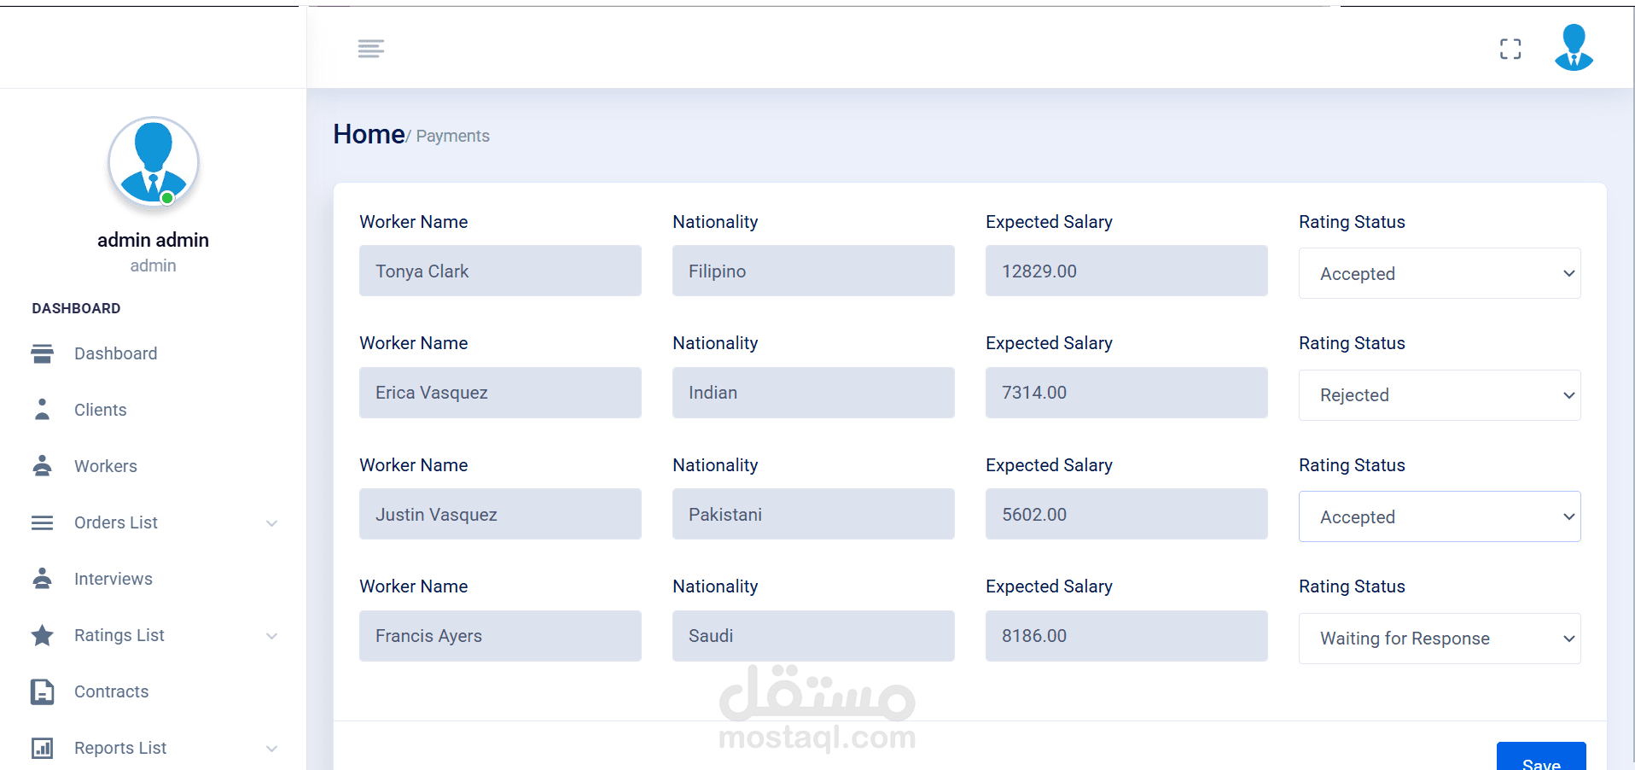Image resolution: width=1635 pixels, height=770 pixels.
Task: Click the Justin Vasquez worker name field
Action: [500, 514]
